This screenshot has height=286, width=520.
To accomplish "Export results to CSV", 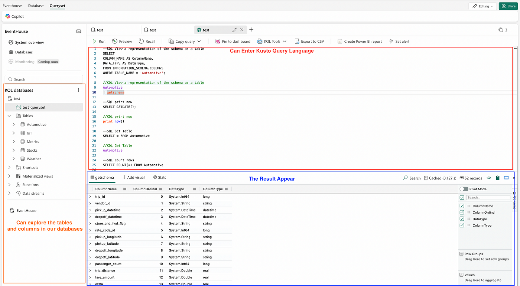I will tap(309, 41).
